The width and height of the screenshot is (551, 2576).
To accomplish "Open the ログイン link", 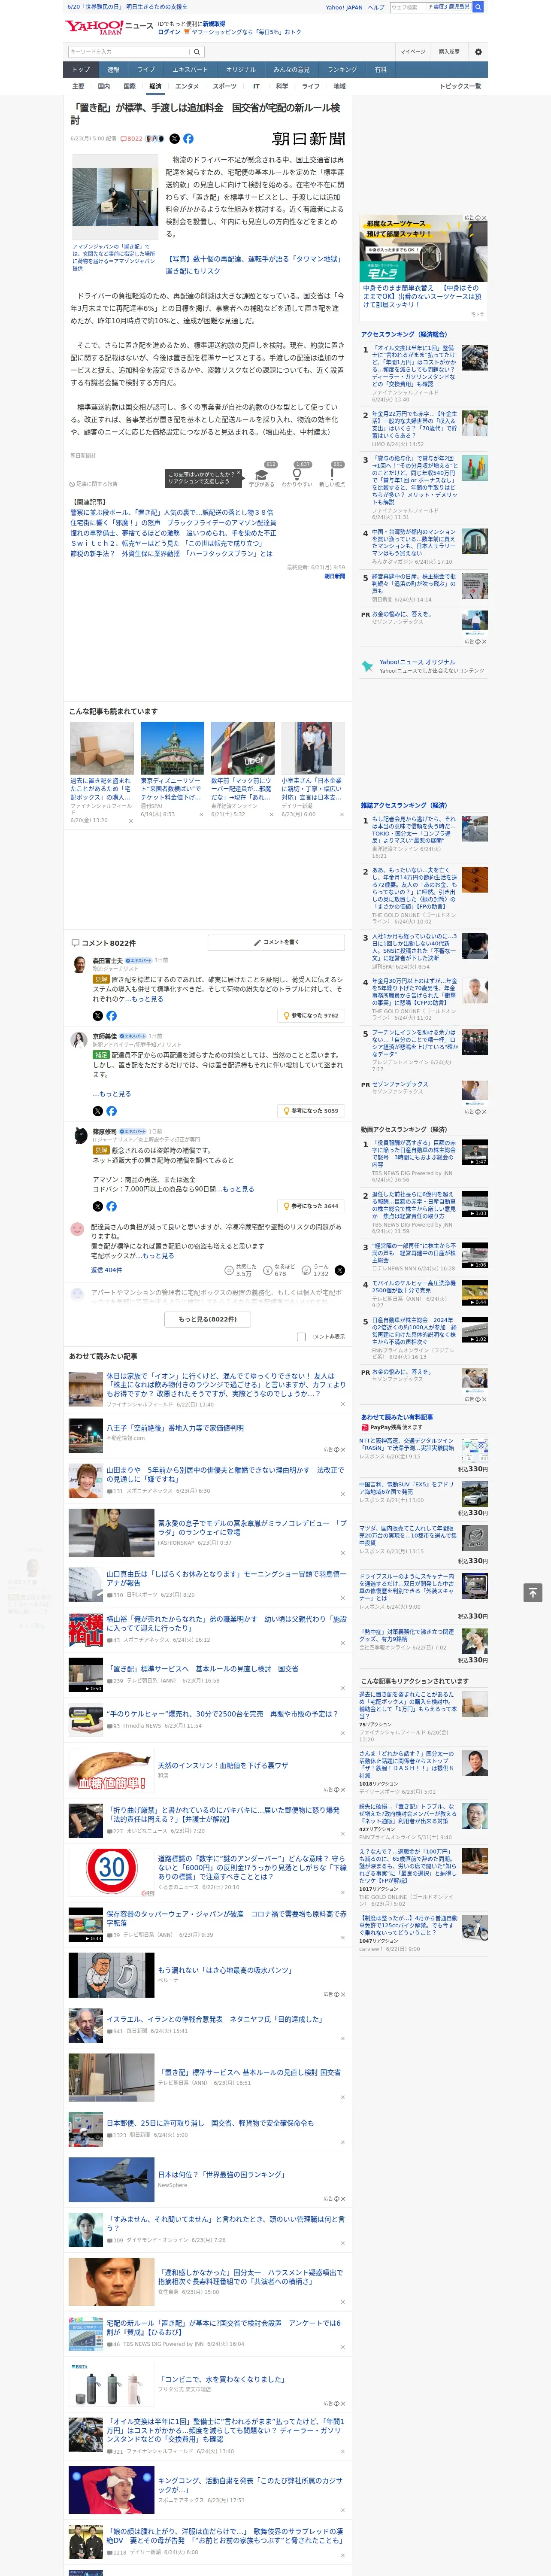I will pos(169,32).
